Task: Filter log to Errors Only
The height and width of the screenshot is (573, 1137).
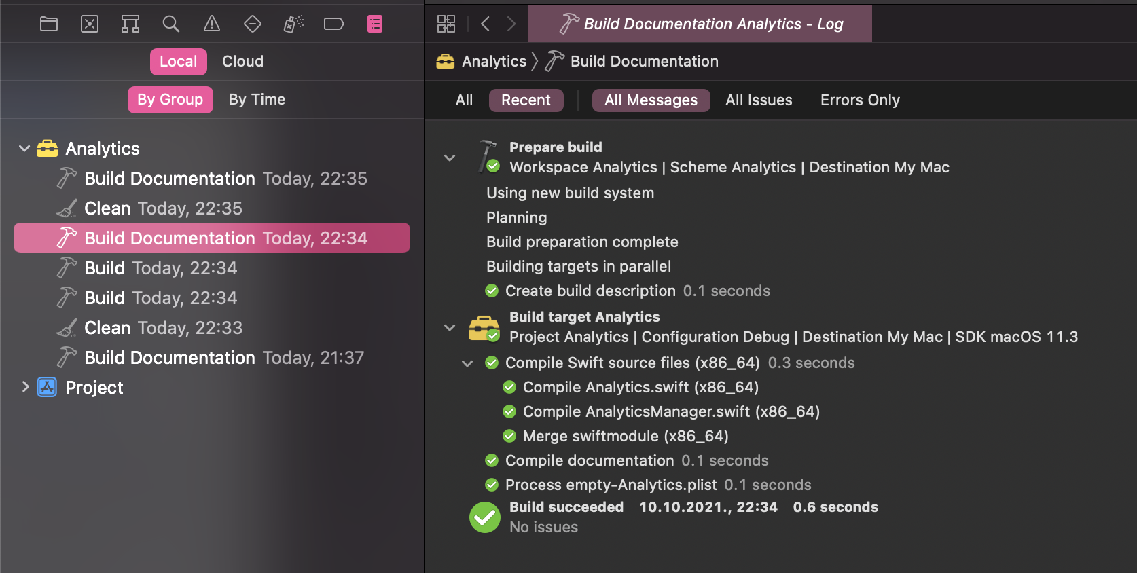Action: (x=859, y=100)
